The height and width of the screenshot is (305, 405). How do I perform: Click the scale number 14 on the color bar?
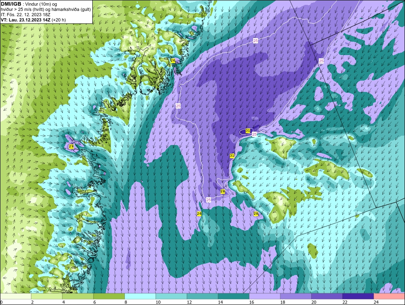tap(220, 302)
